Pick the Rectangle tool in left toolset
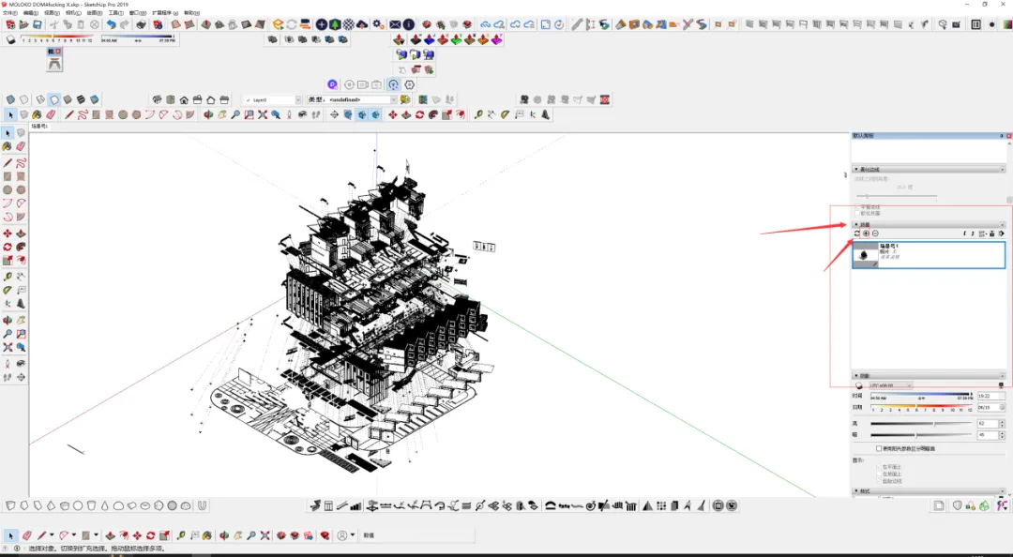Screen dimensions: 1013x557 tap(8, 176)
